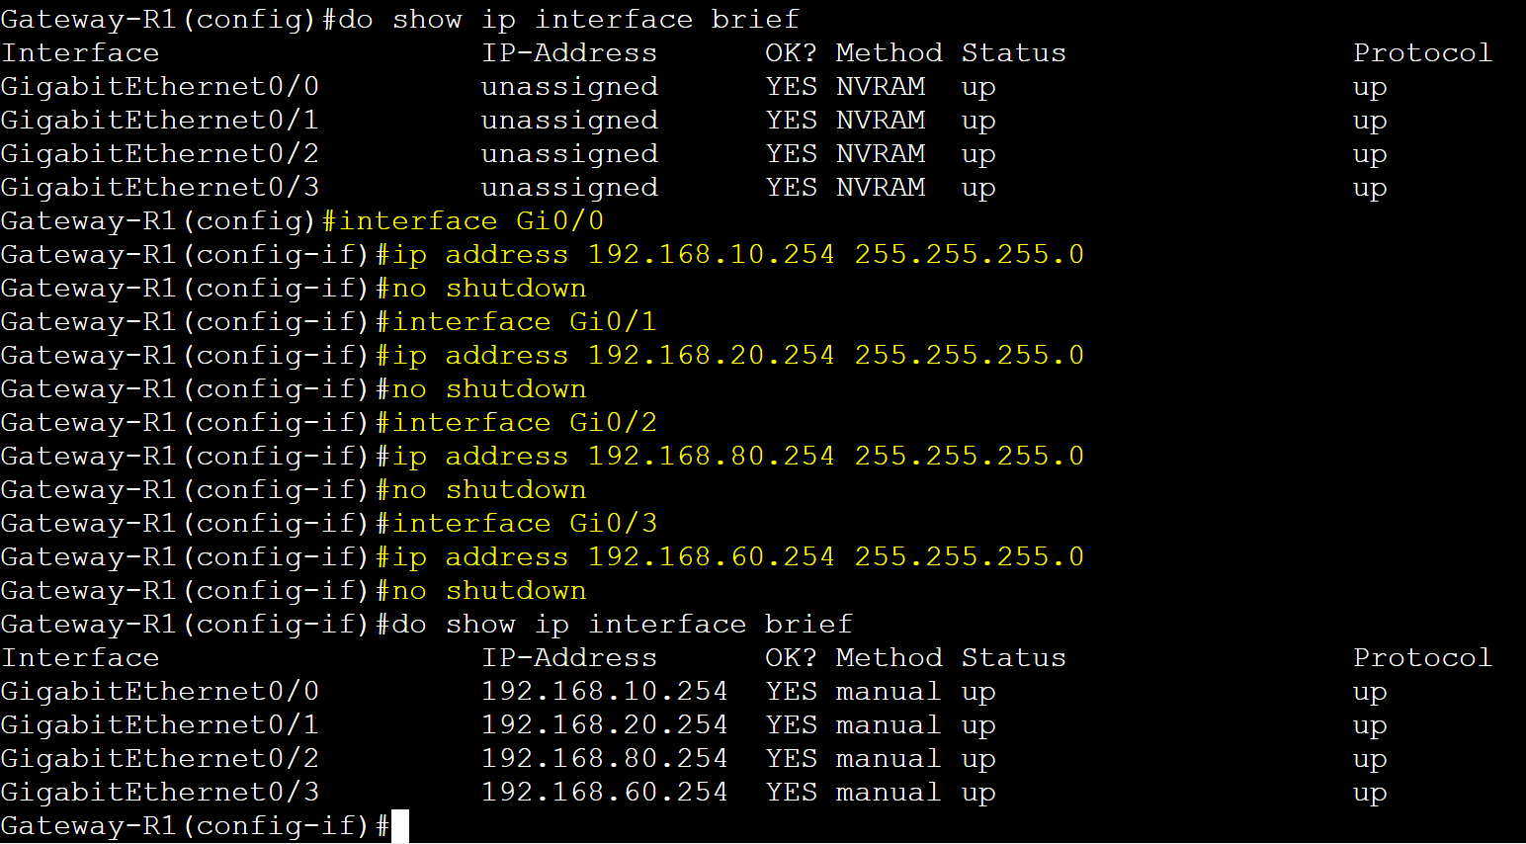Click the 'interface Gi0/0' command text

471,220
